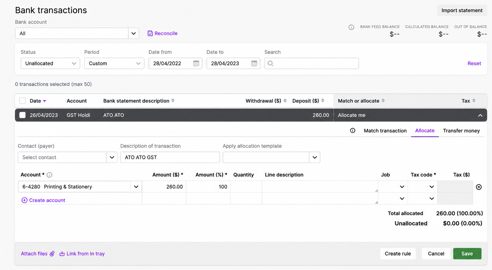The height and width of the screenshot is (270, 492).
Task: Click the balance info icon
Action: pyautogui.click(x=351, y=27)
